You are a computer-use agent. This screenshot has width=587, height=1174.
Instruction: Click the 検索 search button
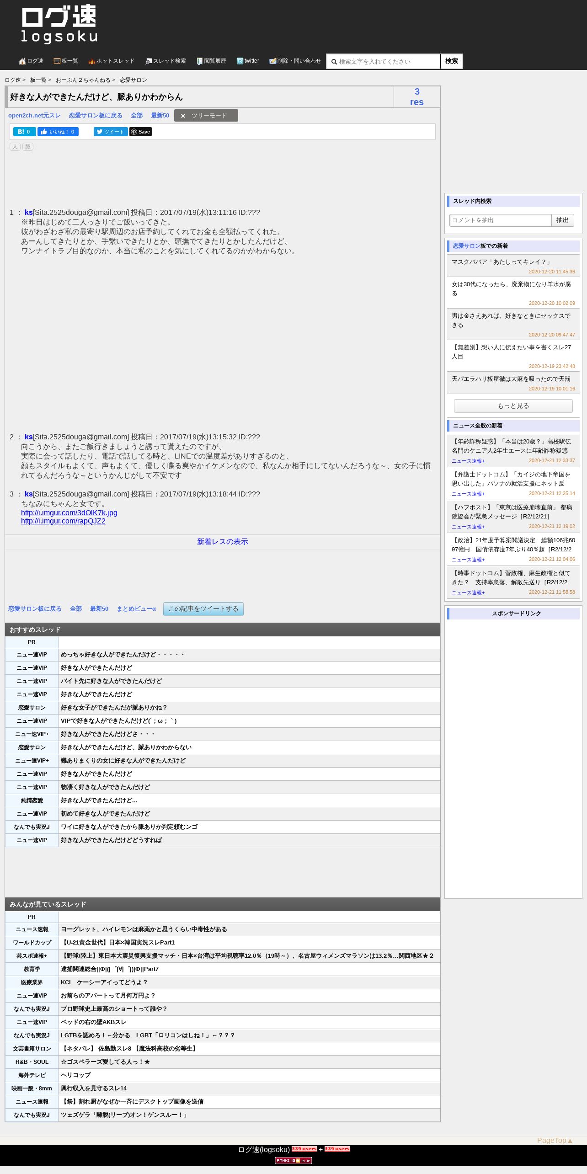[x=452, y=61]
